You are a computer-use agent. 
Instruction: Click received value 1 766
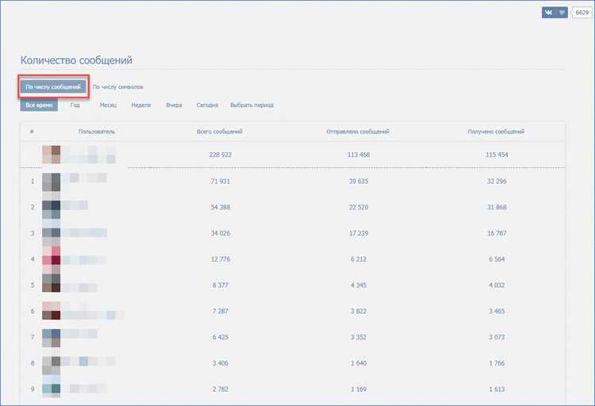(x=497, y=363)
